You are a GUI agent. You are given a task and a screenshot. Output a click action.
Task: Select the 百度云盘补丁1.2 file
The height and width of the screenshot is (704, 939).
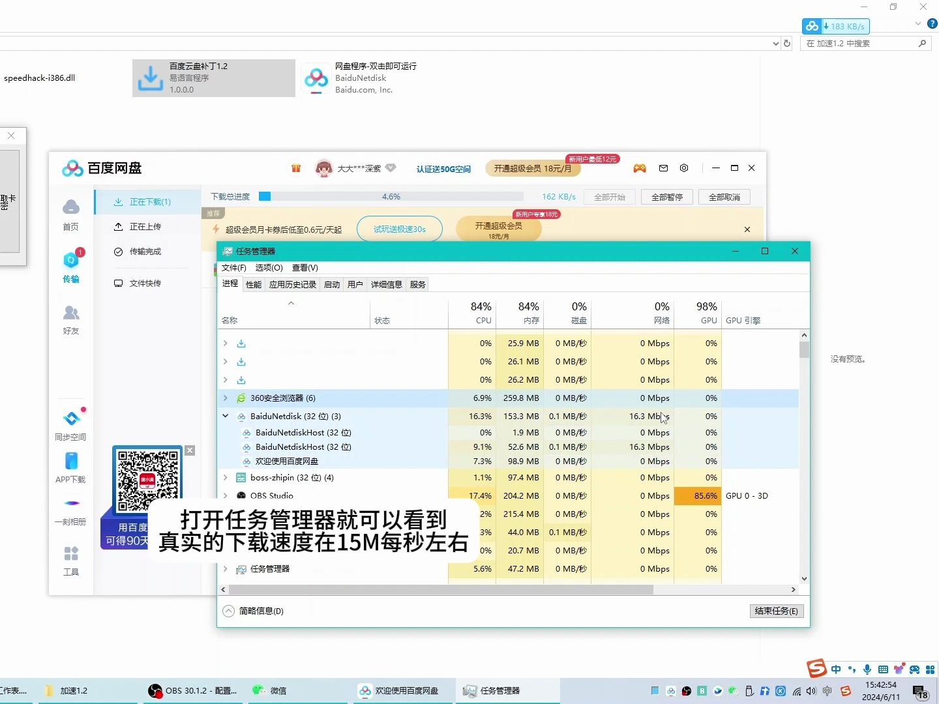pyautogui.click(x=214, y=78)
